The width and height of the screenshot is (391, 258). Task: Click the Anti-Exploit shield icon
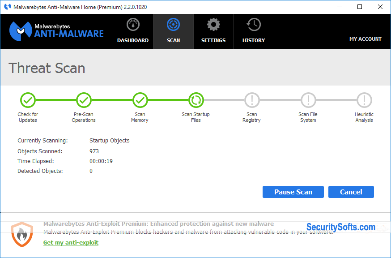22,234
